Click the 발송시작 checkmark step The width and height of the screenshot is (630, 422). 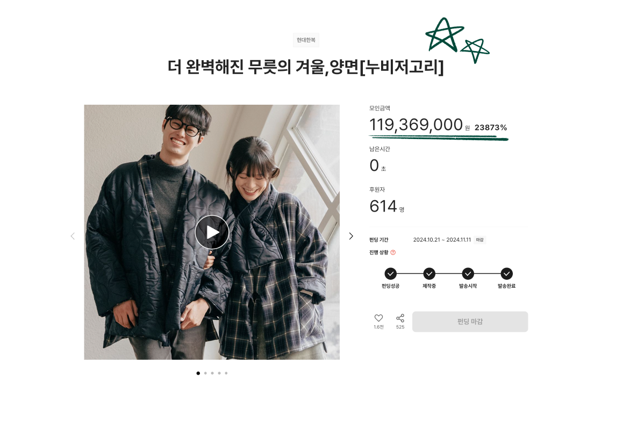468,274
